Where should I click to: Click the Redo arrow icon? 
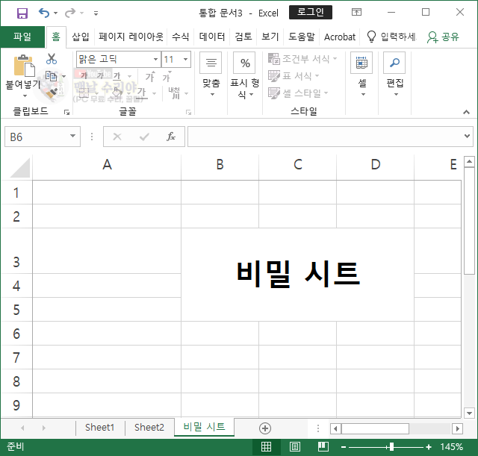click(x=70, y=13)
